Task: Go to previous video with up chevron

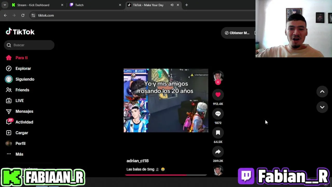Action: coord(322,92)
